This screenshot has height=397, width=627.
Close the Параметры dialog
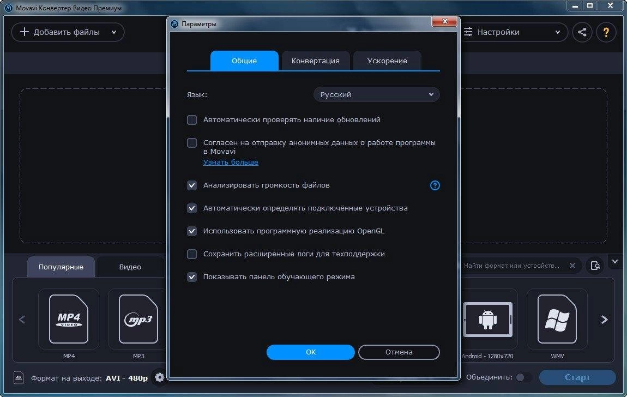click(445, 21)
